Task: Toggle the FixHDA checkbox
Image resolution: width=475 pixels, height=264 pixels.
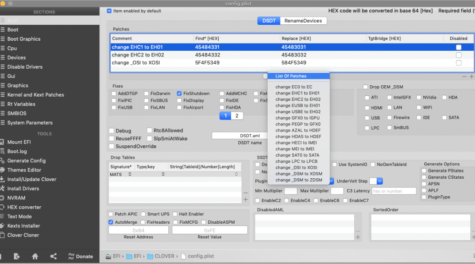Action: 222,107
